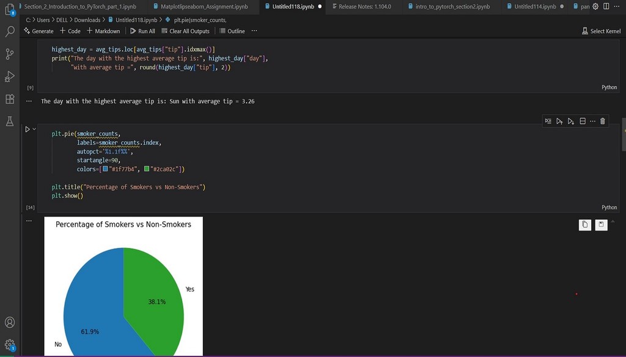Image resolution: width=626 pixels, height=357 pixels.
Task: Run the plt.pie code cell
Action: click(27, 129)
